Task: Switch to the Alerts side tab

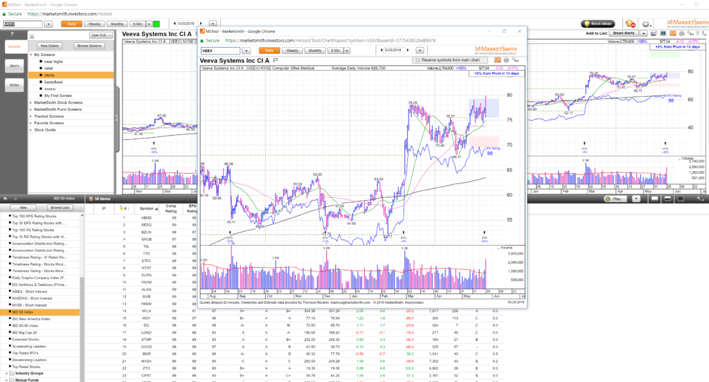Action: coord(15,66)
